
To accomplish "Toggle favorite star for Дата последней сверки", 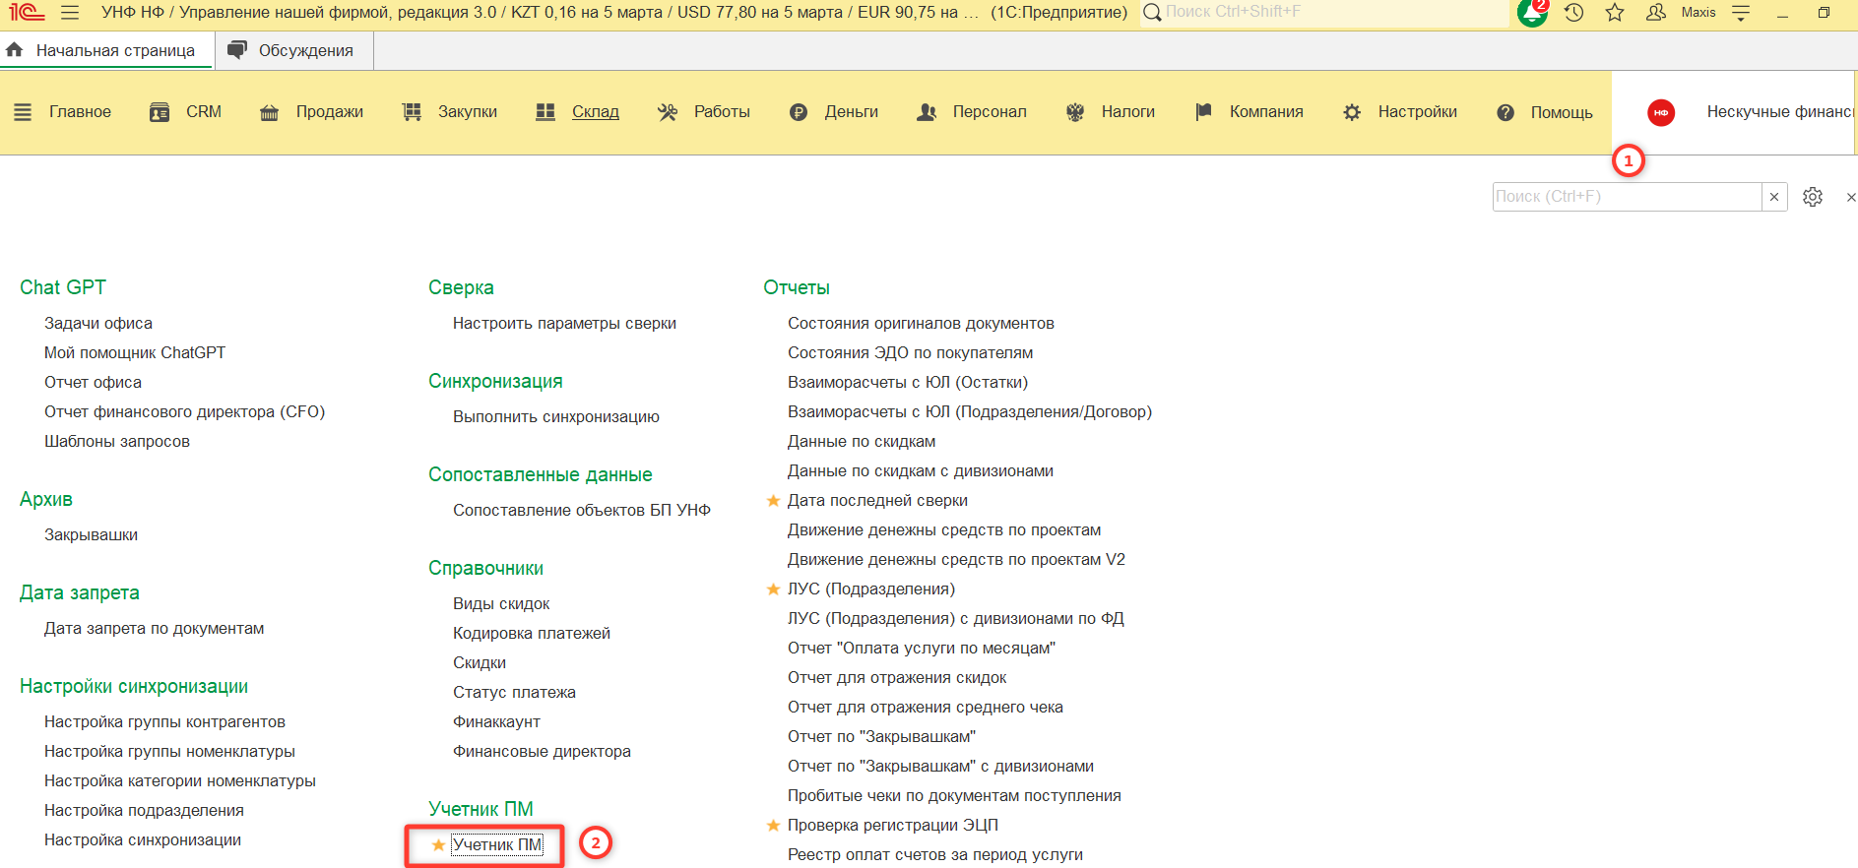I will (773, 501).
